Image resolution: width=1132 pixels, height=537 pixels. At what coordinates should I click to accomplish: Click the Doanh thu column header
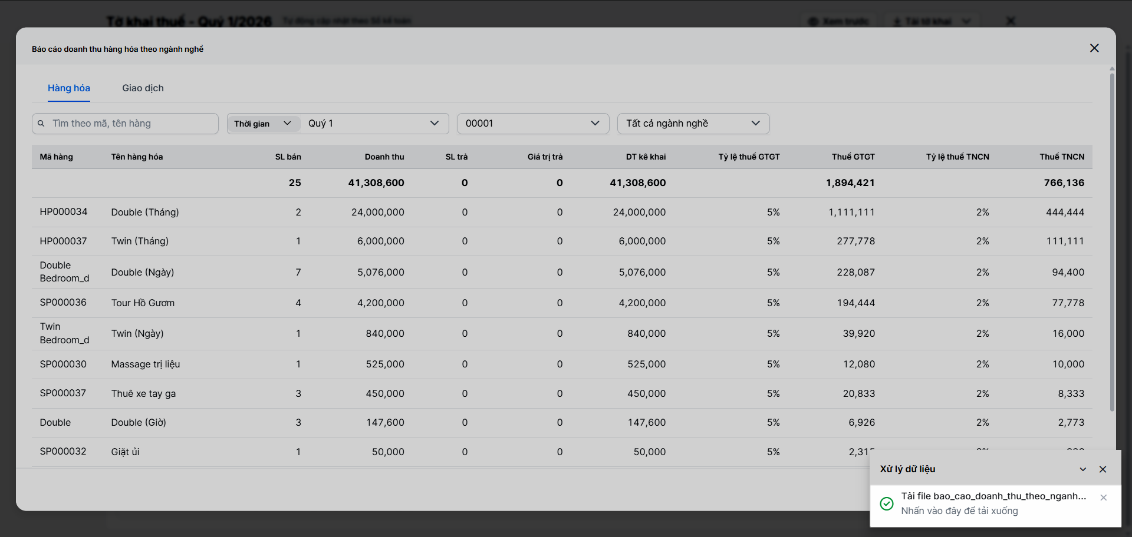[x=384, y=157]
